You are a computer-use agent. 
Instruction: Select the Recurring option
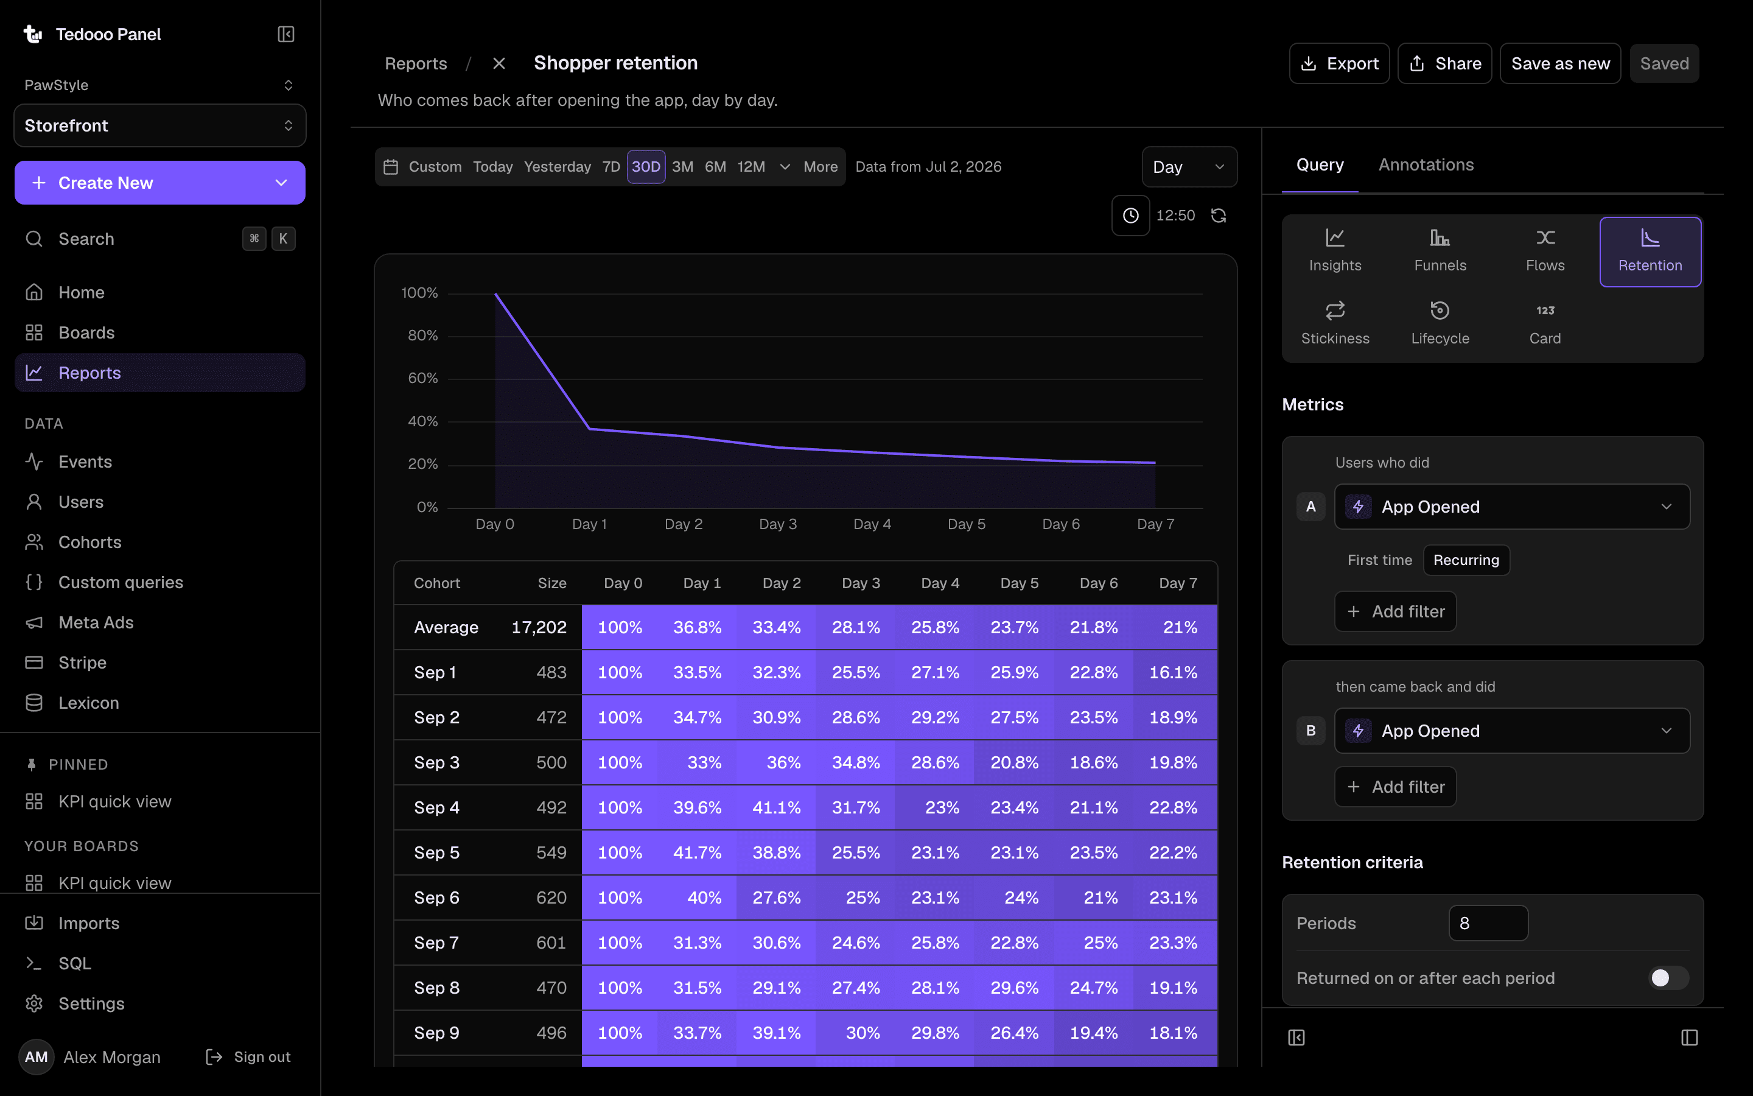coord(1466,560)
